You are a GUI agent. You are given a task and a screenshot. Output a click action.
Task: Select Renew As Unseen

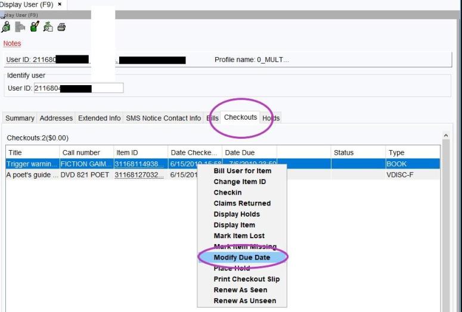pyautogui.click(x=242, y=301)
